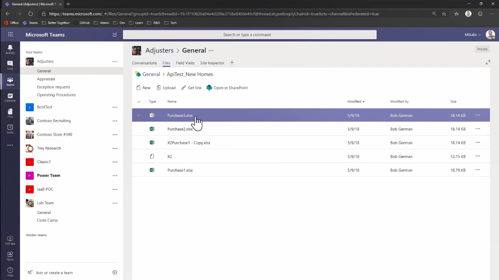Select the Files tab
This screenshot has width=499, height=280.
[x=166, y=63]
